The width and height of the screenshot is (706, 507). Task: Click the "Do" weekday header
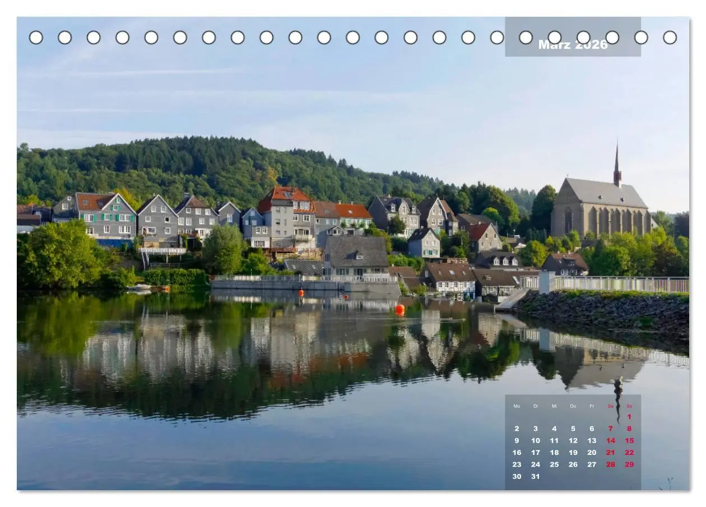[573, 406]
